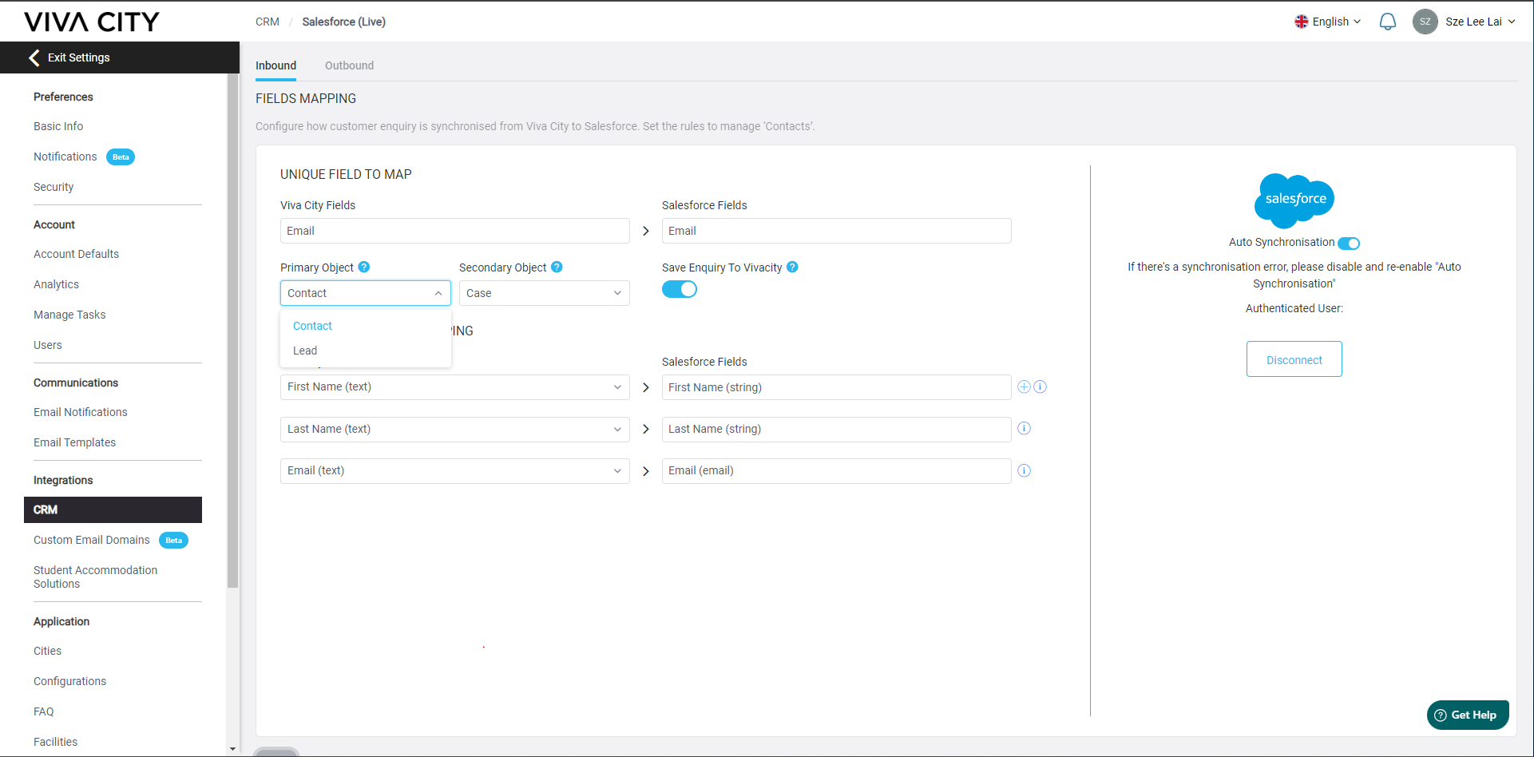Open the English language selector
1534x757 pixels.
click(1328, 22)
